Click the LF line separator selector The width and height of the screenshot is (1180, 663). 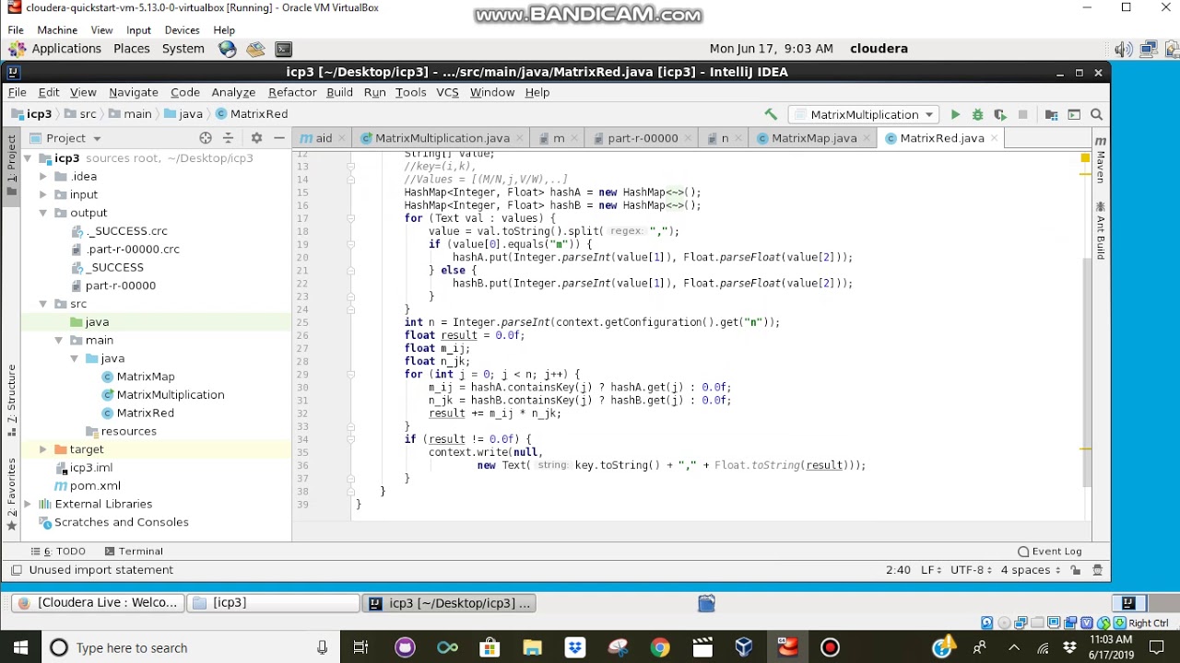click(x=931, y=570)
